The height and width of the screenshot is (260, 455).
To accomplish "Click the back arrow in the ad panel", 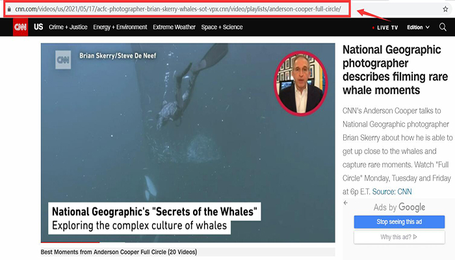I will pyautogui.click(x=347, y=203).
